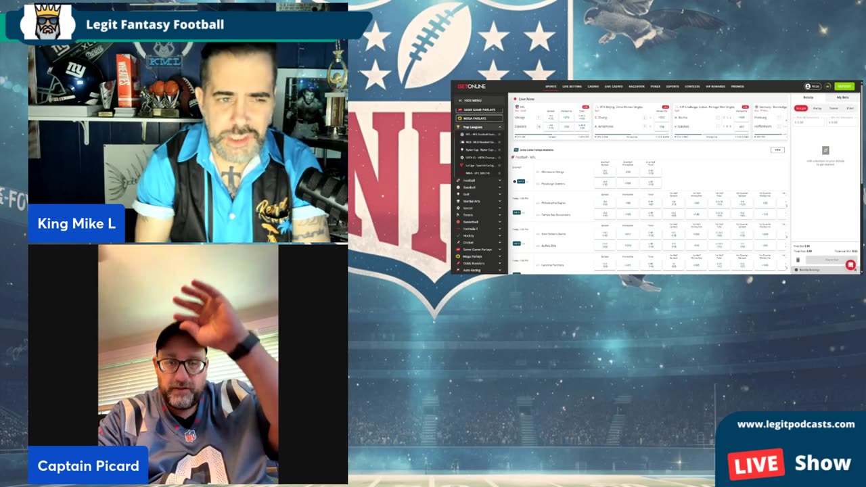The image size is (866, 487).
Task: Collapse sidebar with Hide Menu
Action: [x=478, y=101]
